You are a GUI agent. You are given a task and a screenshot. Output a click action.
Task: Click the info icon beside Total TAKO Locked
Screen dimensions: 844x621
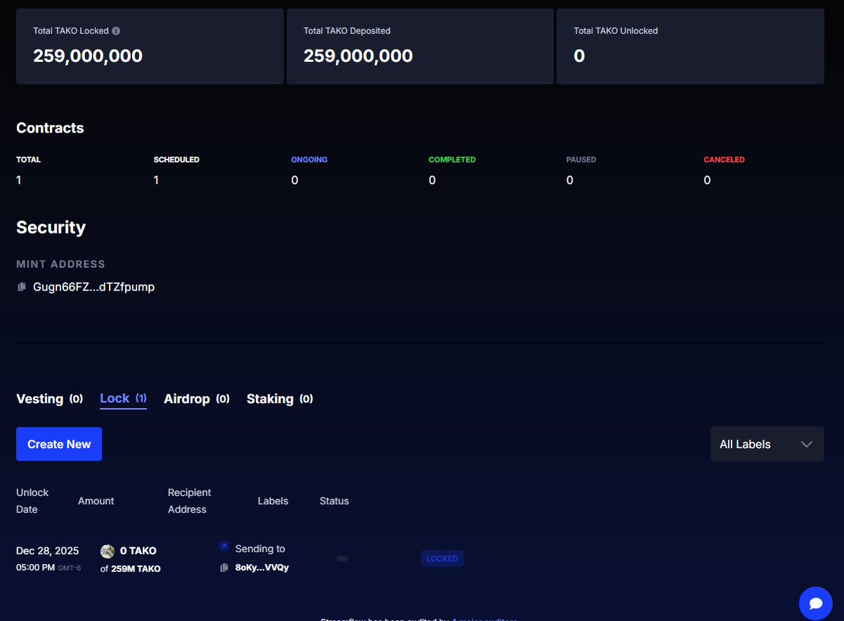point(117,31)
